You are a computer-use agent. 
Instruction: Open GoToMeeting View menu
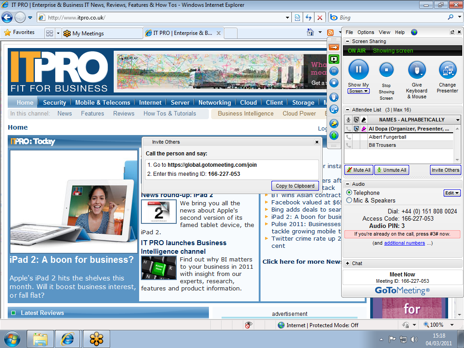[384, 32]
